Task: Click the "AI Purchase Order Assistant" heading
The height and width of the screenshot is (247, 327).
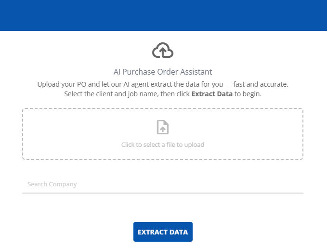Action: point(163,72)
